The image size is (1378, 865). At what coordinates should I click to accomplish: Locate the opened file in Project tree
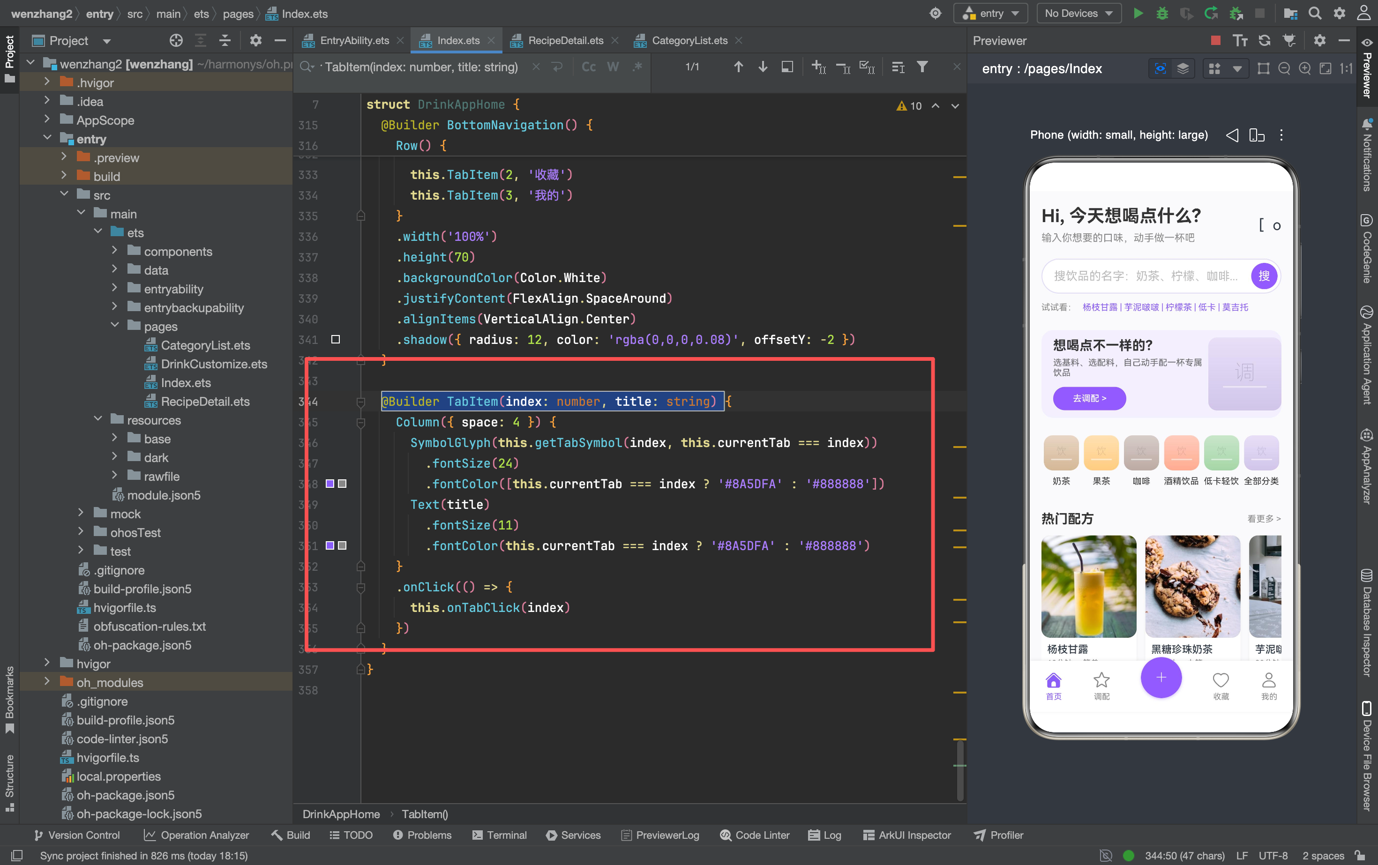[176, 40]
